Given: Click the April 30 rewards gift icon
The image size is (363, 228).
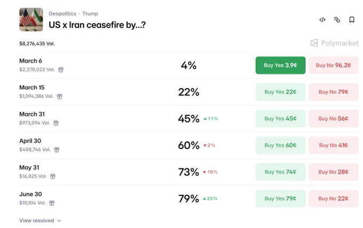Looking at the screenshot, I should pyautogui.click(x=57, y=150).
